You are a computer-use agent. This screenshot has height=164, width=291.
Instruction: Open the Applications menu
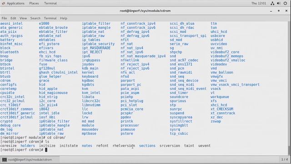(15, 3)
